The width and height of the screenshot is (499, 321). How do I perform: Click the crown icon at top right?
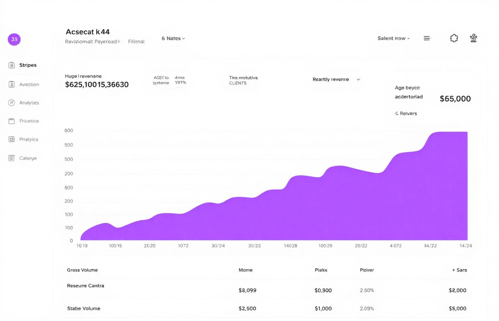(473, 38)
